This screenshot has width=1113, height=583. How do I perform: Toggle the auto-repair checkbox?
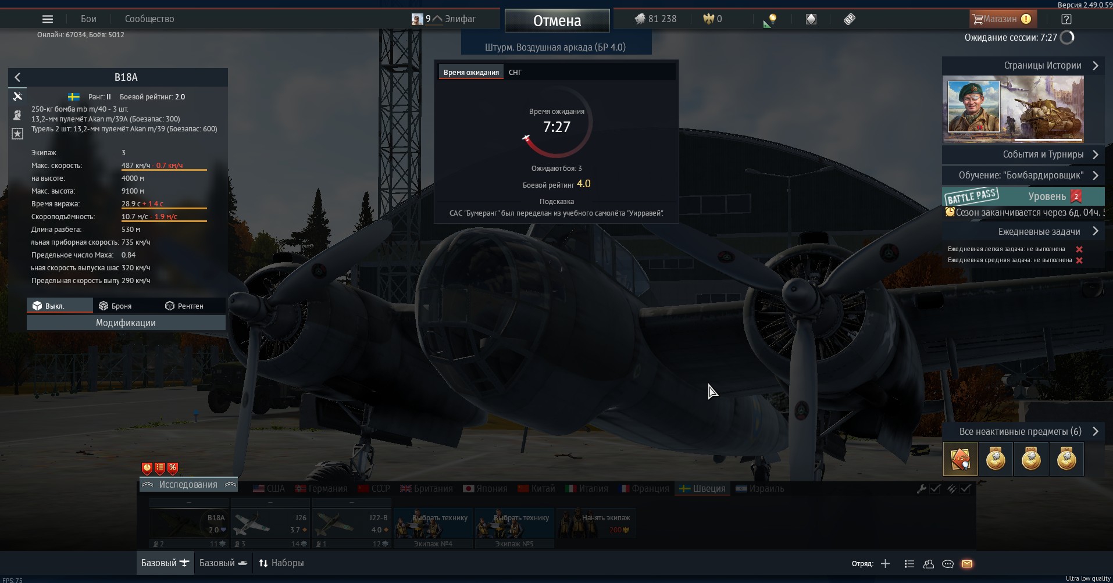(935, 489)
